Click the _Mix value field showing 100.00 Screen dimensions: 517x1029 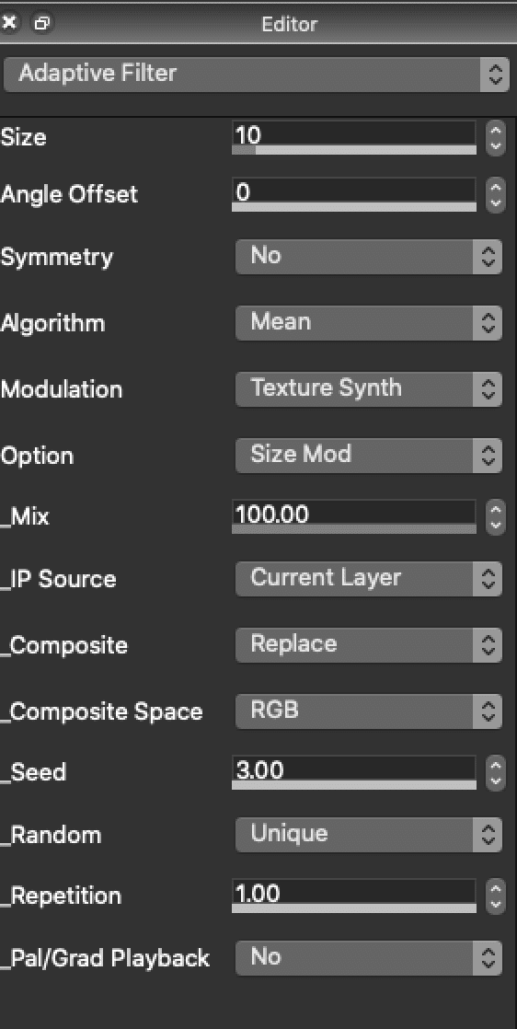[354, 514]
